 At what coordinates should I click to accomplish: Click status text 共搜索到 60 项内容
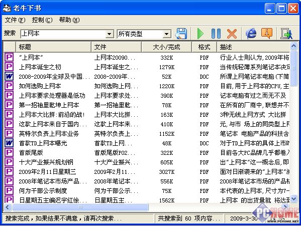point(189,218)
